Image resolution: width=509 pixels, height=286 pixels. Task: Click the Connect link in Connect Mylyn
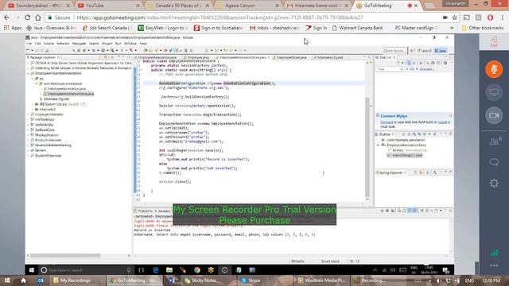point(387,122)
